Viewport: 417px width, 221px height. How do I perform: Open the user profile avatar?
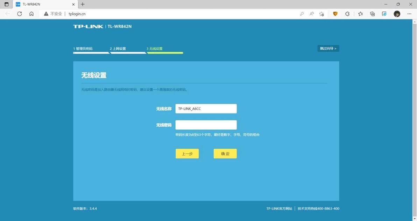pyautogui.click(x=397, y=14)
